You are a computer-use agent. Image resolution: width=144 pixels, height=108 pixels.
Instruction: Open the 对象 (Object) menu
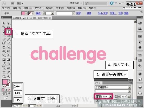pyautogui.click(x=28, y=8)
